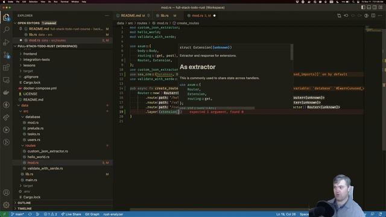
Task: Open the Explorer view in activity bar
Action: [x=6, y=17]
